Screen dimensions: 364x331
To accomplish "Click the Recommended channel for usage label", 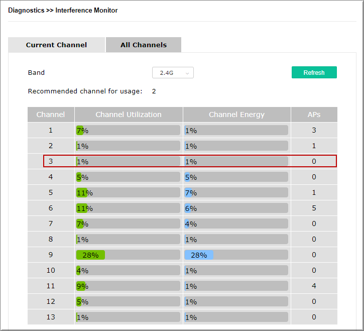I will pyautogui.click(x=85, y=91).
